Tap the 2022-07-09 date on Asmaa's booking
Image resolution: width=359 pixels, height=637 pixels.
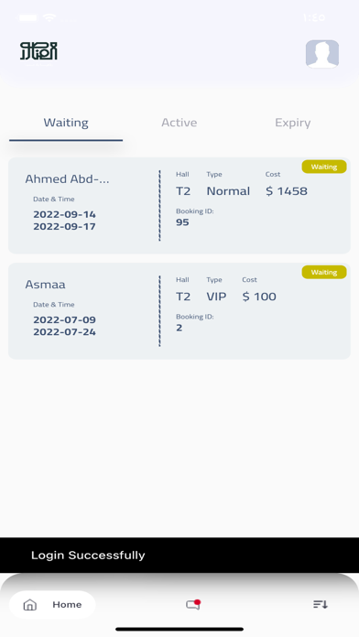click(65, 319)
